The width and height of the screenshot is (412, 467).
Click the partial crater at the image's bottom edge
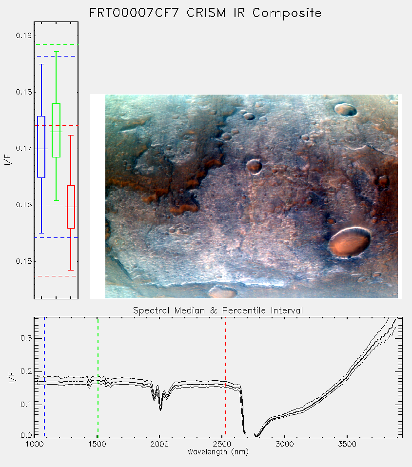click(x=222, y=292)
